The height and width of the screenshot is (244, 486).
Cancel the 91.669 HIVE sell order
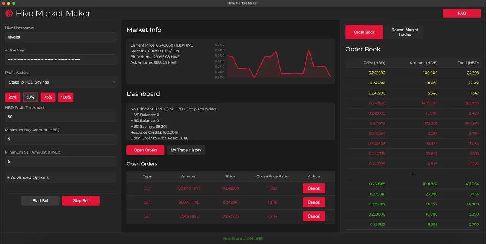[x=314, y=202]
